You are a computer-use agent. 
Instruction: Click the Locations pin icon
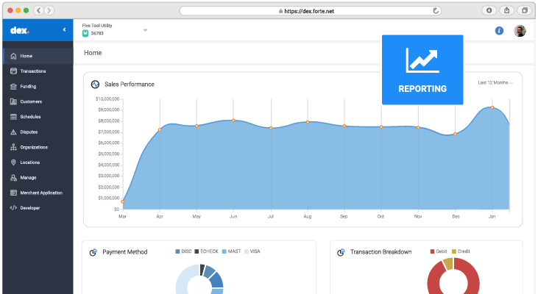13,162
